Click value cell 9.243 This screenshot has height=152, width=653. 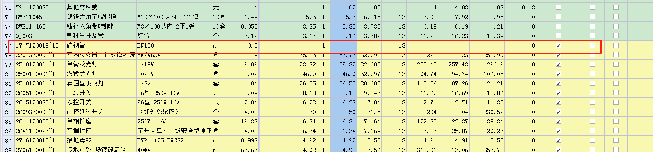369,93
